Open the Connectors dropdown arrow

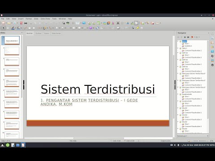tap(53, 28)
